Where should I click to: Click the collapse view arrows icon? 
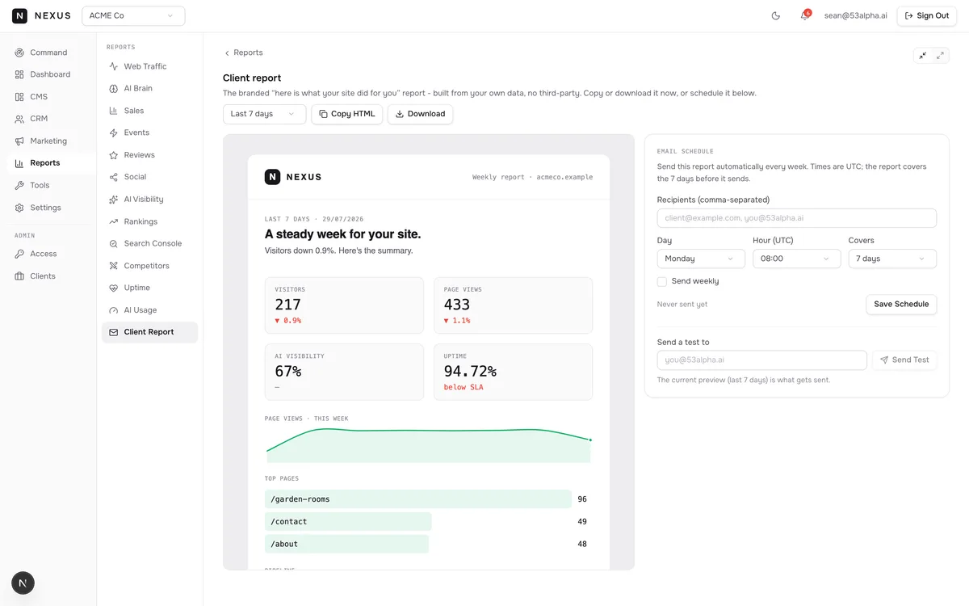(x=922, y=56)
